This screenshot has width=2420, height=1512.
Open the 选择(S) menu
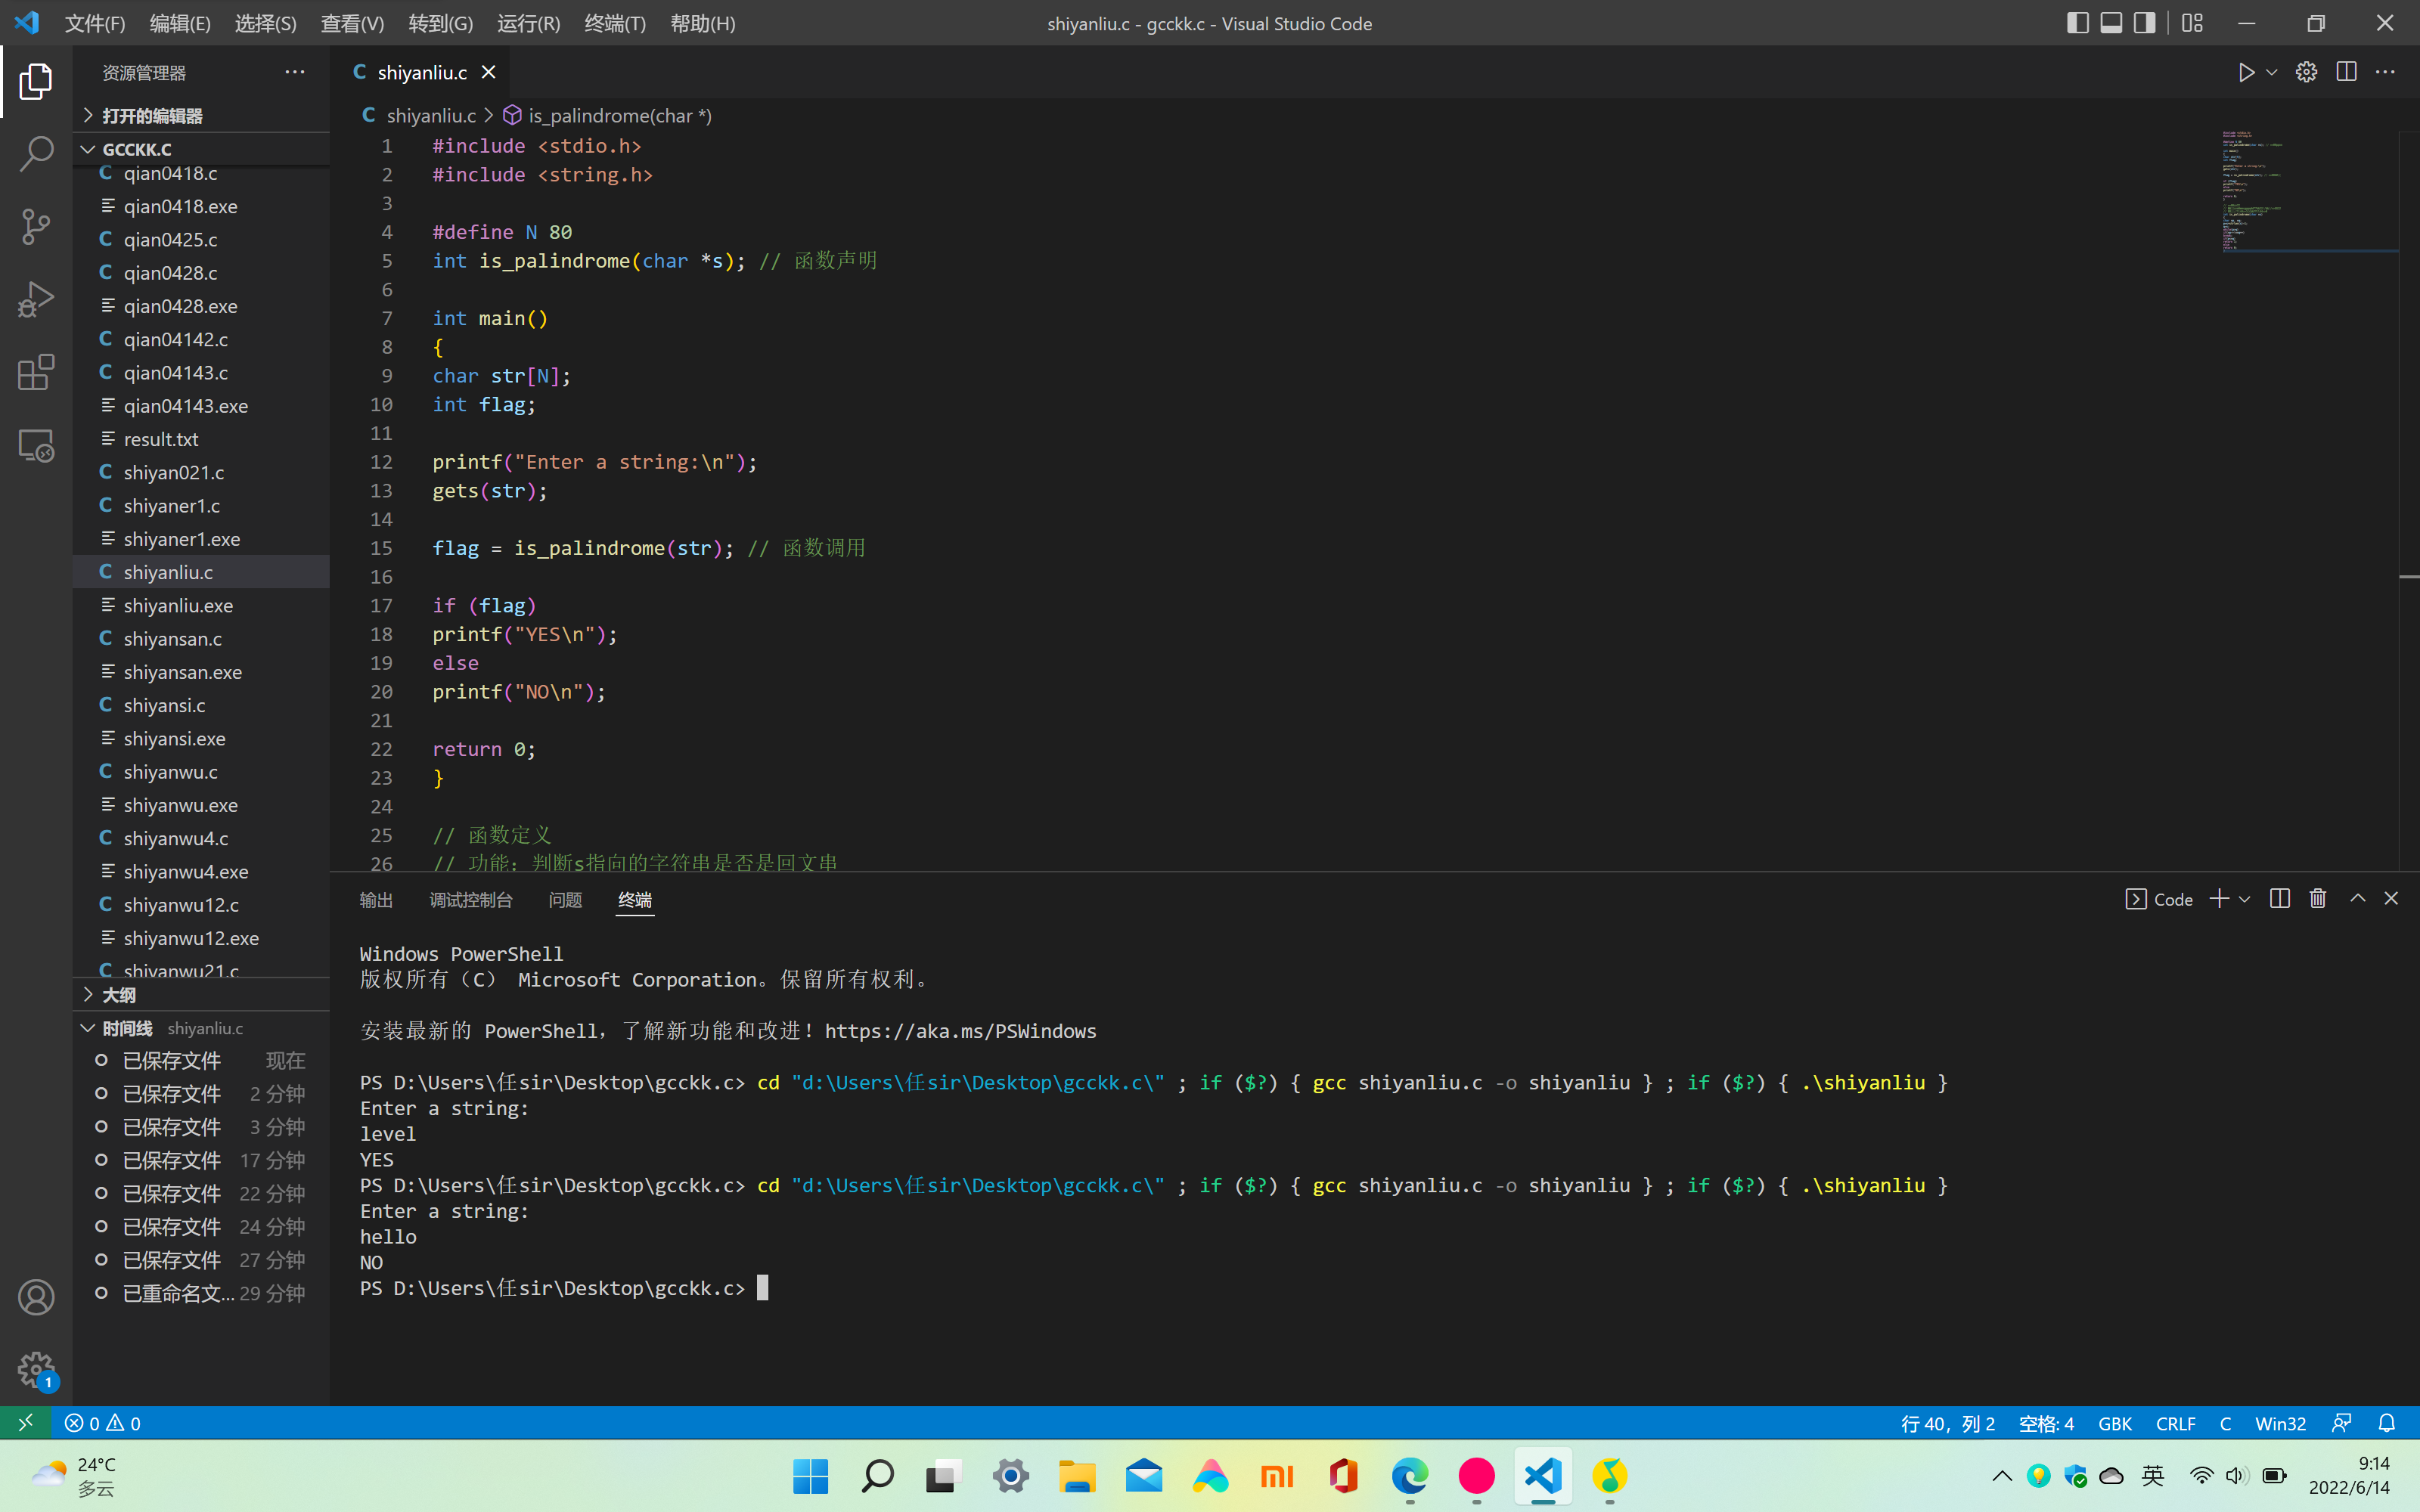point(265,23)
